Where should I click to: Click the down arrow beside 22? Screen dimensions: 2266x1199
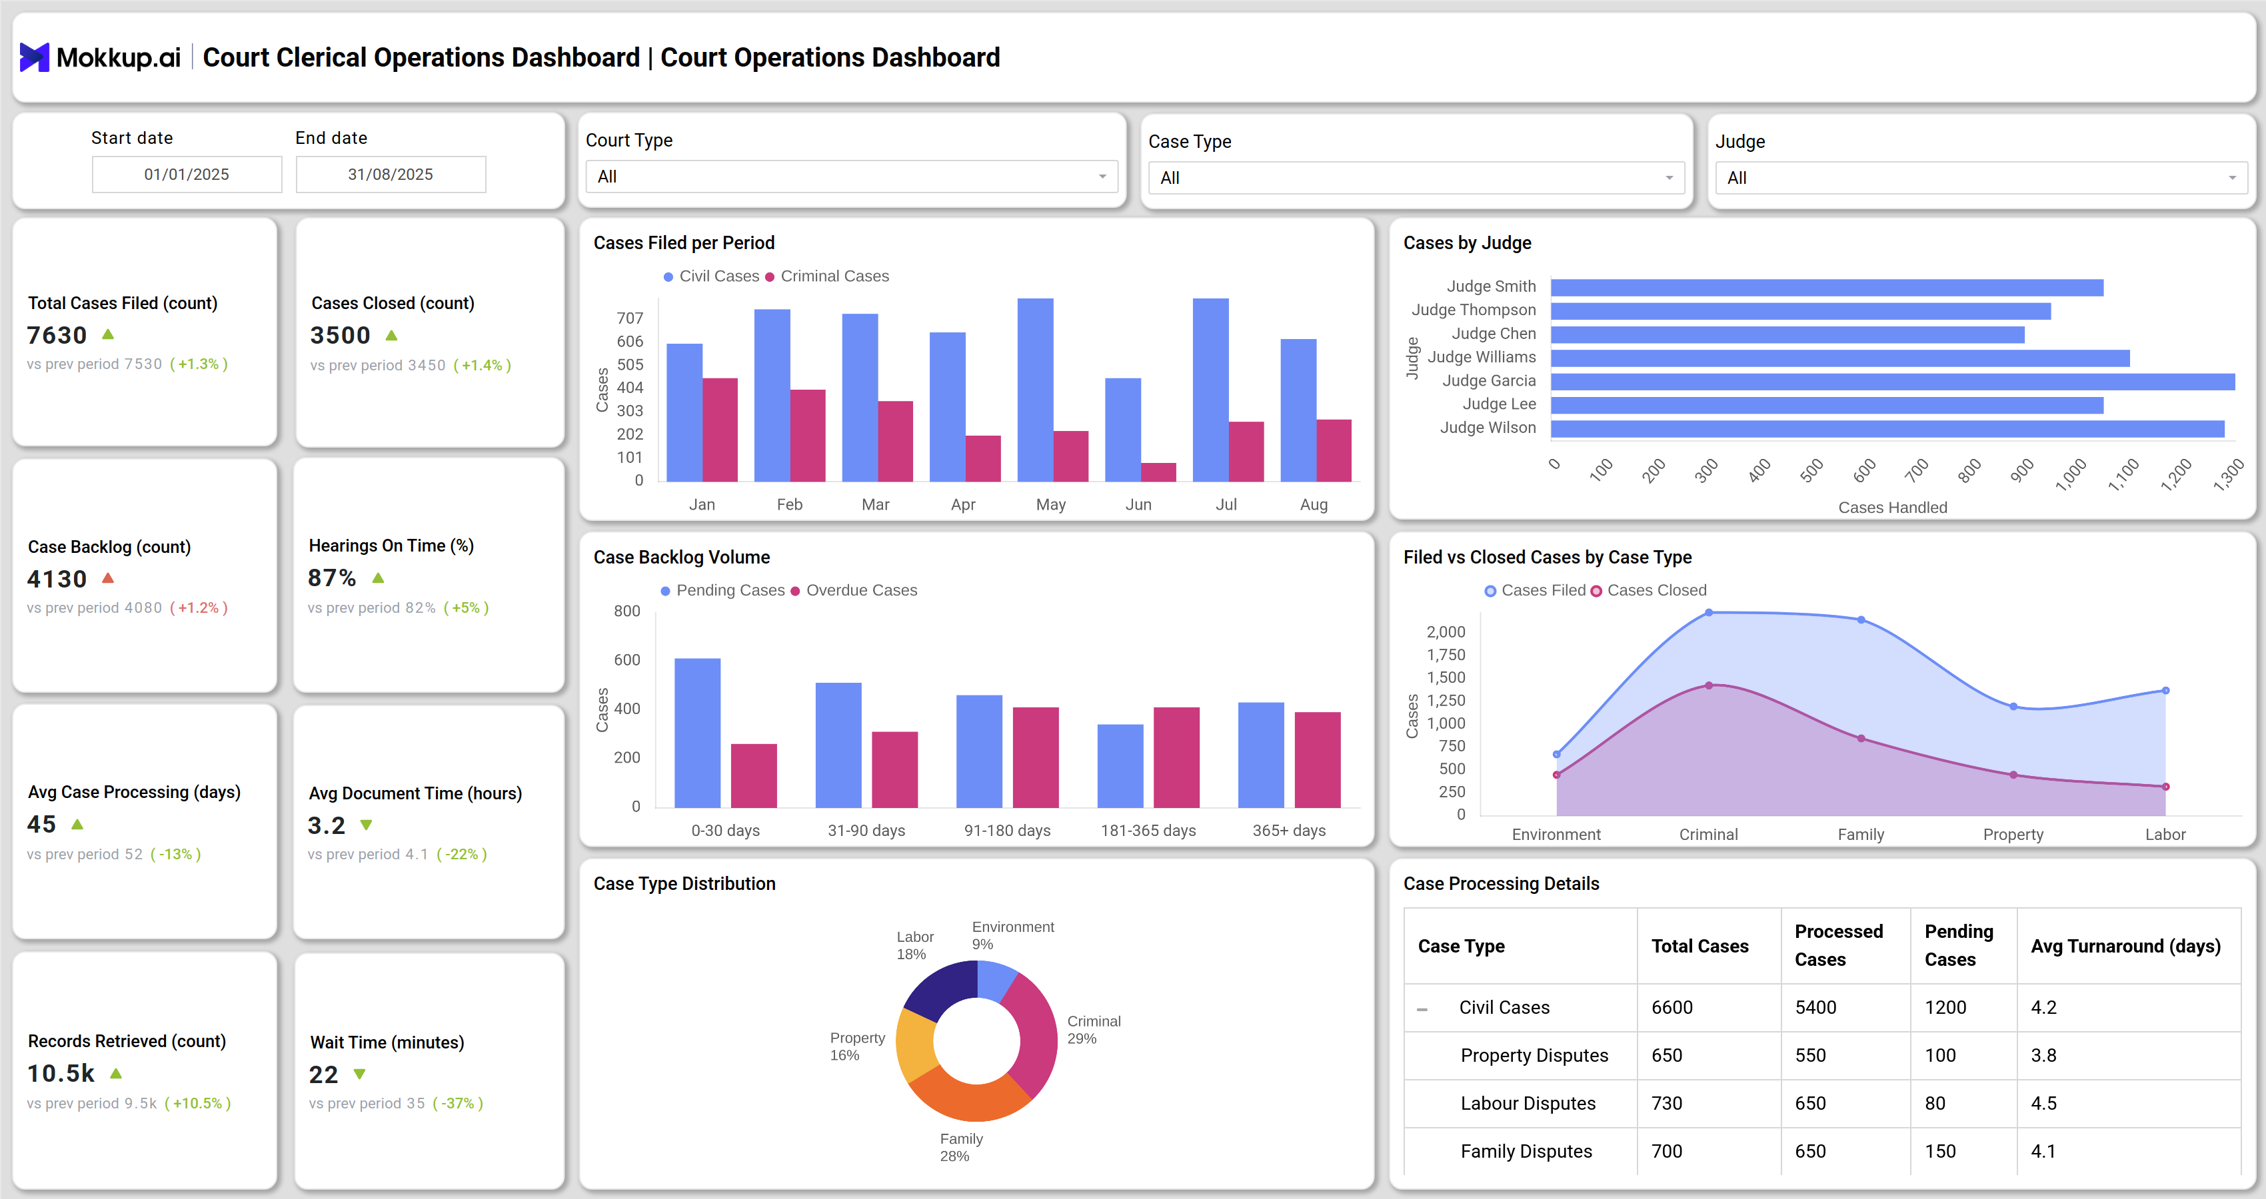click(360, 1074)
